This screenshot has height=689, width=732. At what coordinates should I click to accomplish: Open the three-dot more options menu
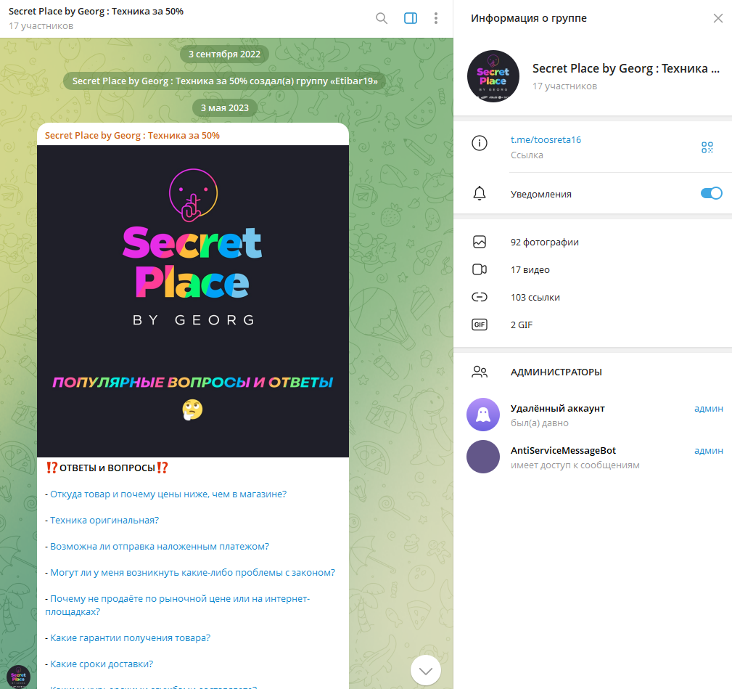coord(435,18)
